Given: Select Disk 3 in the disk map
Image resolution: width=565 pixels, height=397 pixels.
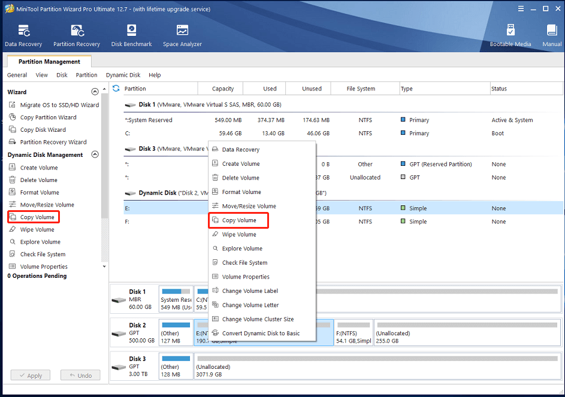Looking at the screenshot, I should click(x=134, y=366).
